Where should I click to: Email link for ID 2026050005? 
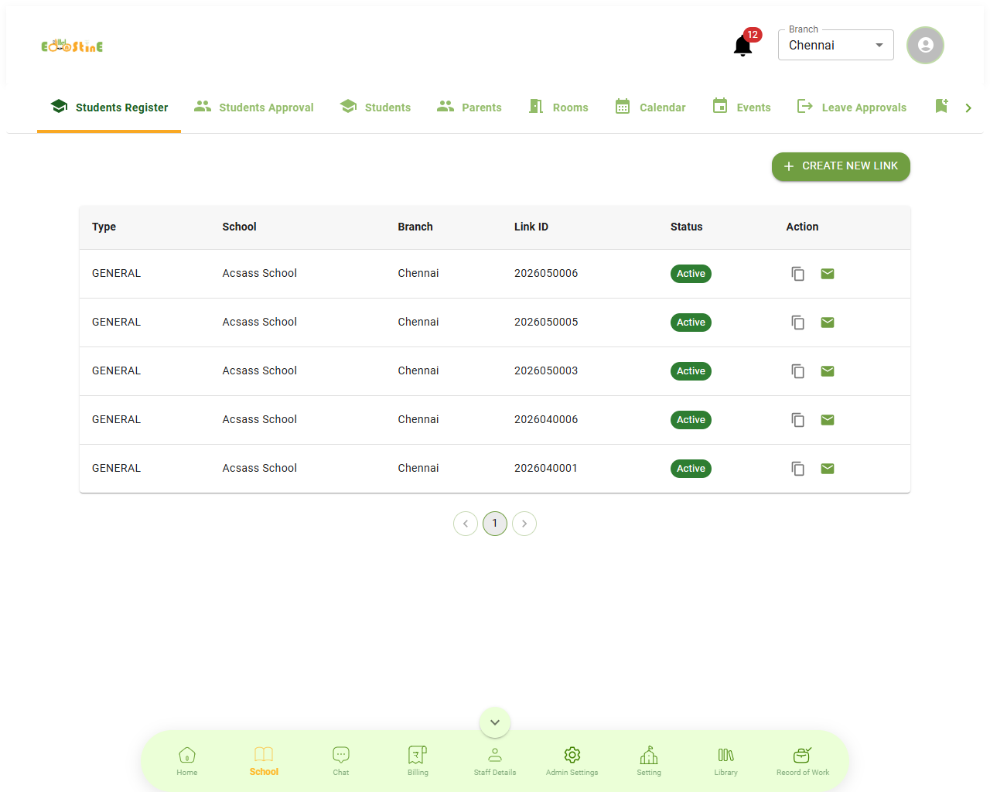[828, 323]
